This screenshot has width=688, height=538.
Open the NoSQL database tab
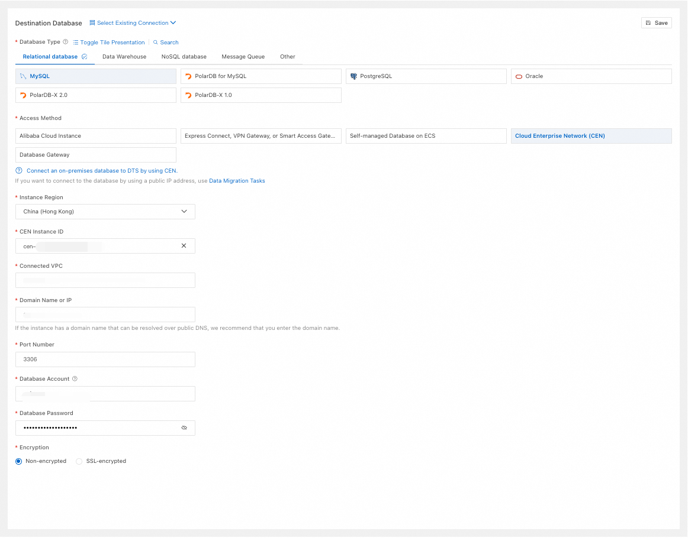184,57
